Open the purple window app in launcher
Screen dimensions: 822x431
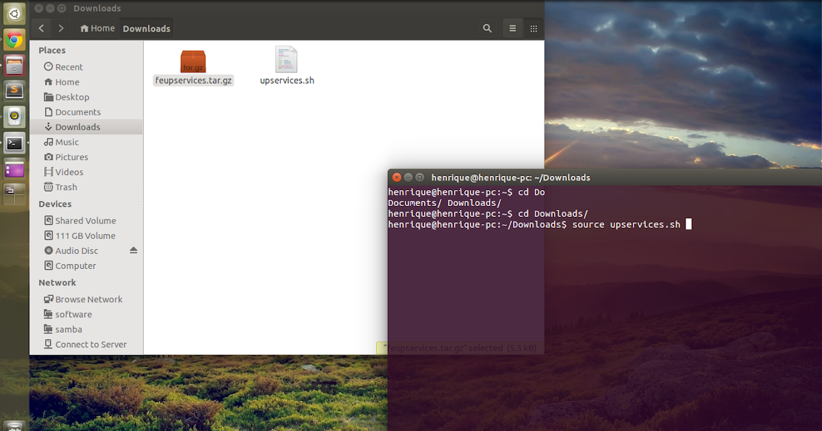(x=14, y=169)
